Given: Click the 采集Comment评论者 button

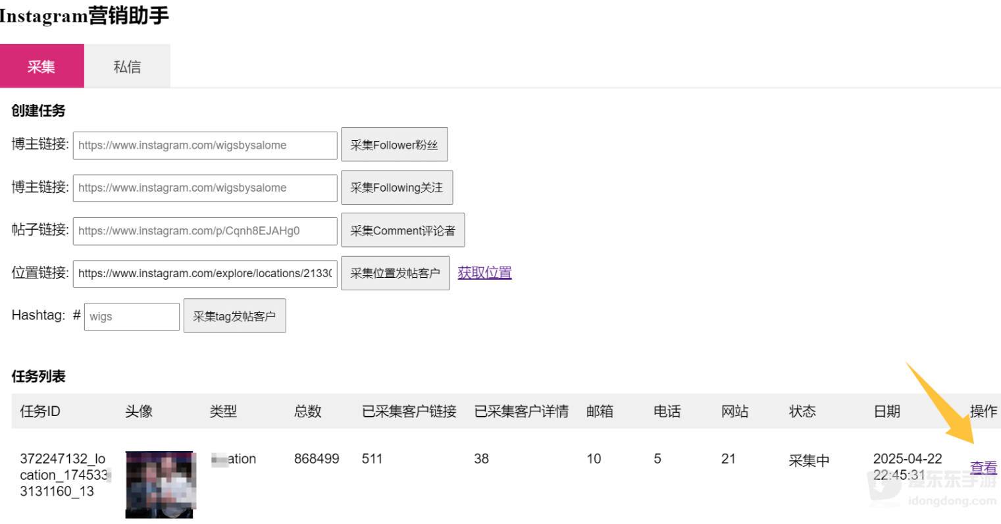Looking at the screenshot, I should pyautogui.click(x=403, y=230).
